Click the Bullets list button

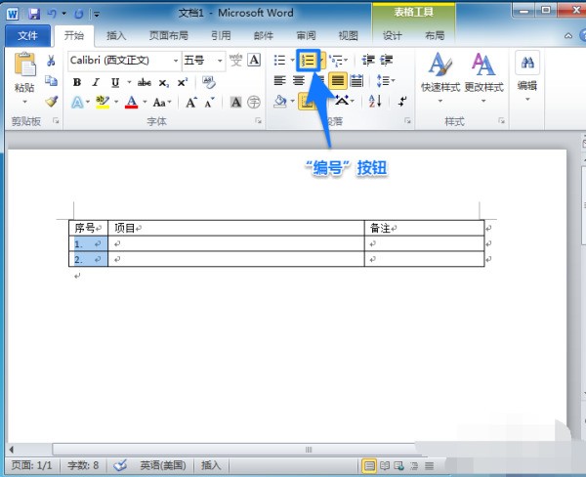pyautogui.click(x=279, y=61)
